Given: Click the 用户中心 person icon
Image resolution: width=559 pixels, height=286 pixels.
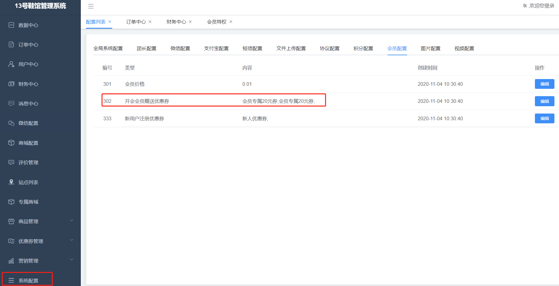Looking at the screenshot, I should point(11,64).
